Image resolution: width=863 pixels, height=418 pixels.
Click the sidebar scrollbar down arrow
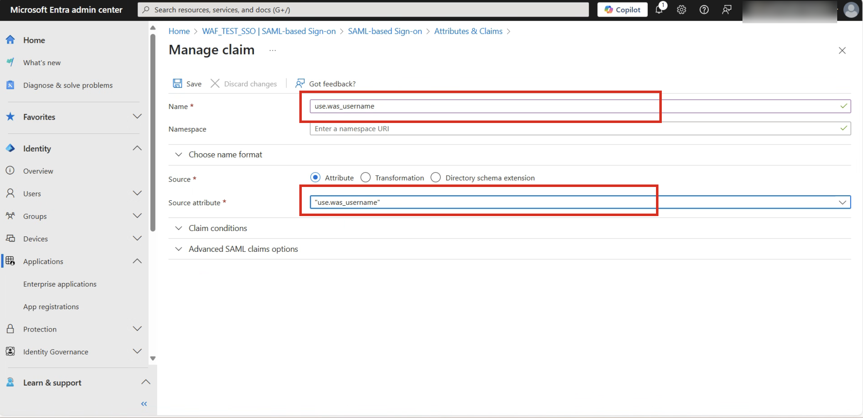point(153,358)
